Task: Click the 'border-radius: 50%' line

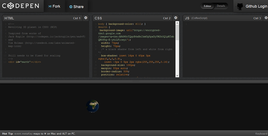Action: (x=115, y=72)
